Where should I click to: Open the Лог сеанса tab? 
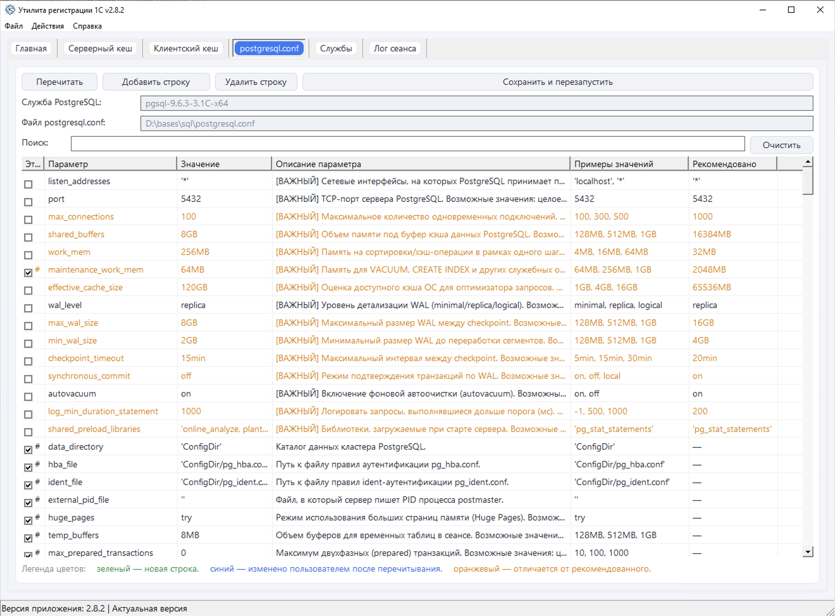point(394,48)
